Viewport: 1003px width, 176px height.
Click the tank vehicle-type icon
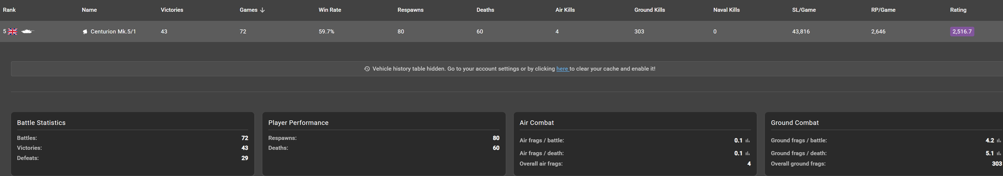tap(27, 31)
